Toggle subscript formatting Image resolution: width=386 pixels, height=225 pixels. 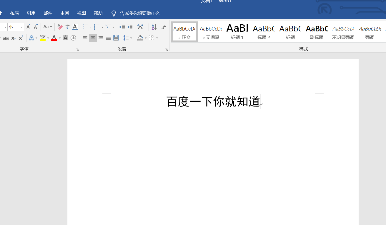(14, 38)
